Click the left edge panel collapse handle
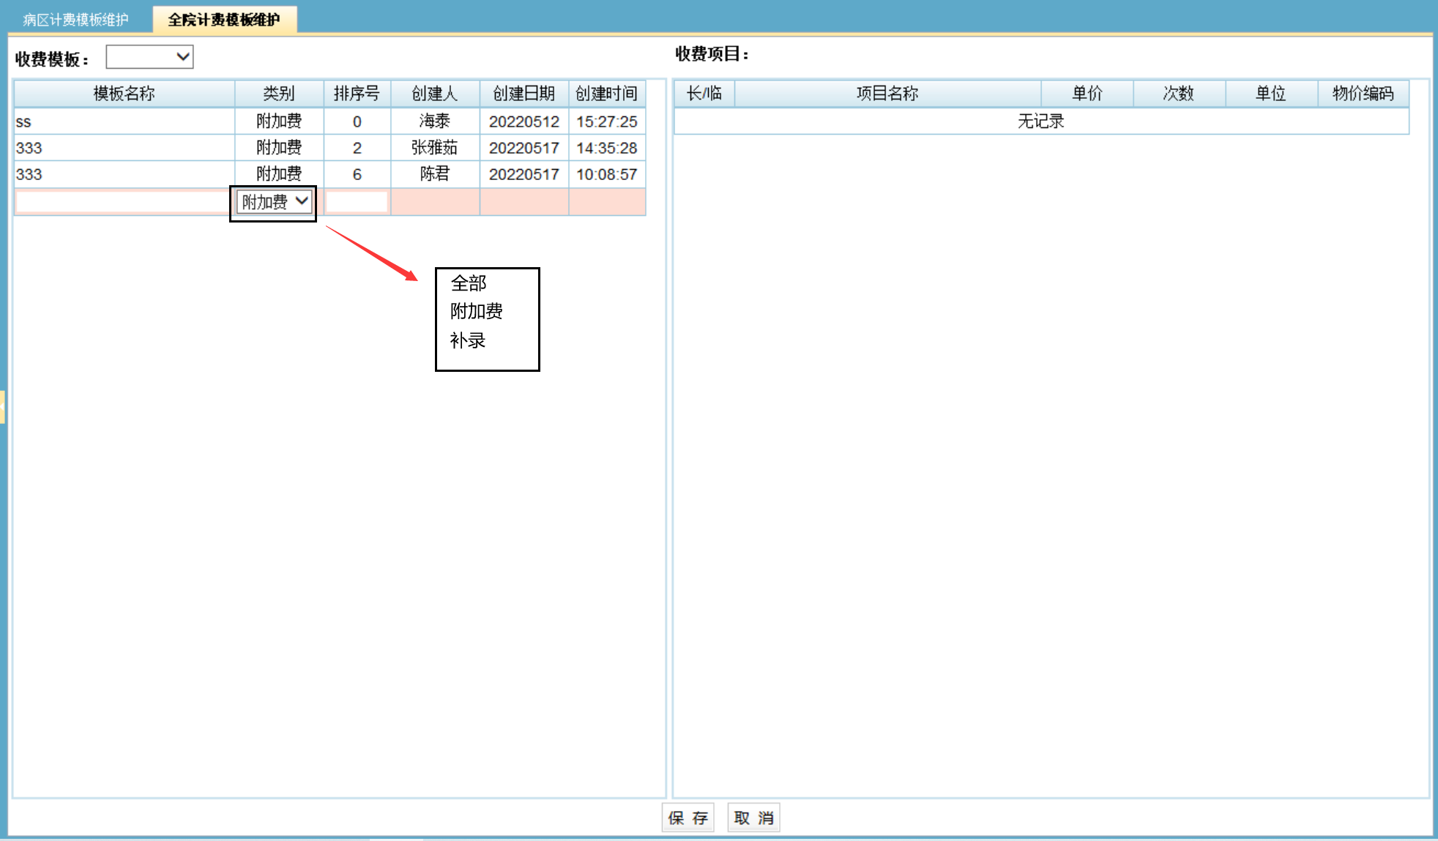 click(3, 407)
